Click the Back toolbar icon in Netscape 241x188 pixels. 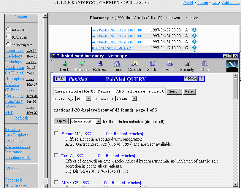pos(64,66)
